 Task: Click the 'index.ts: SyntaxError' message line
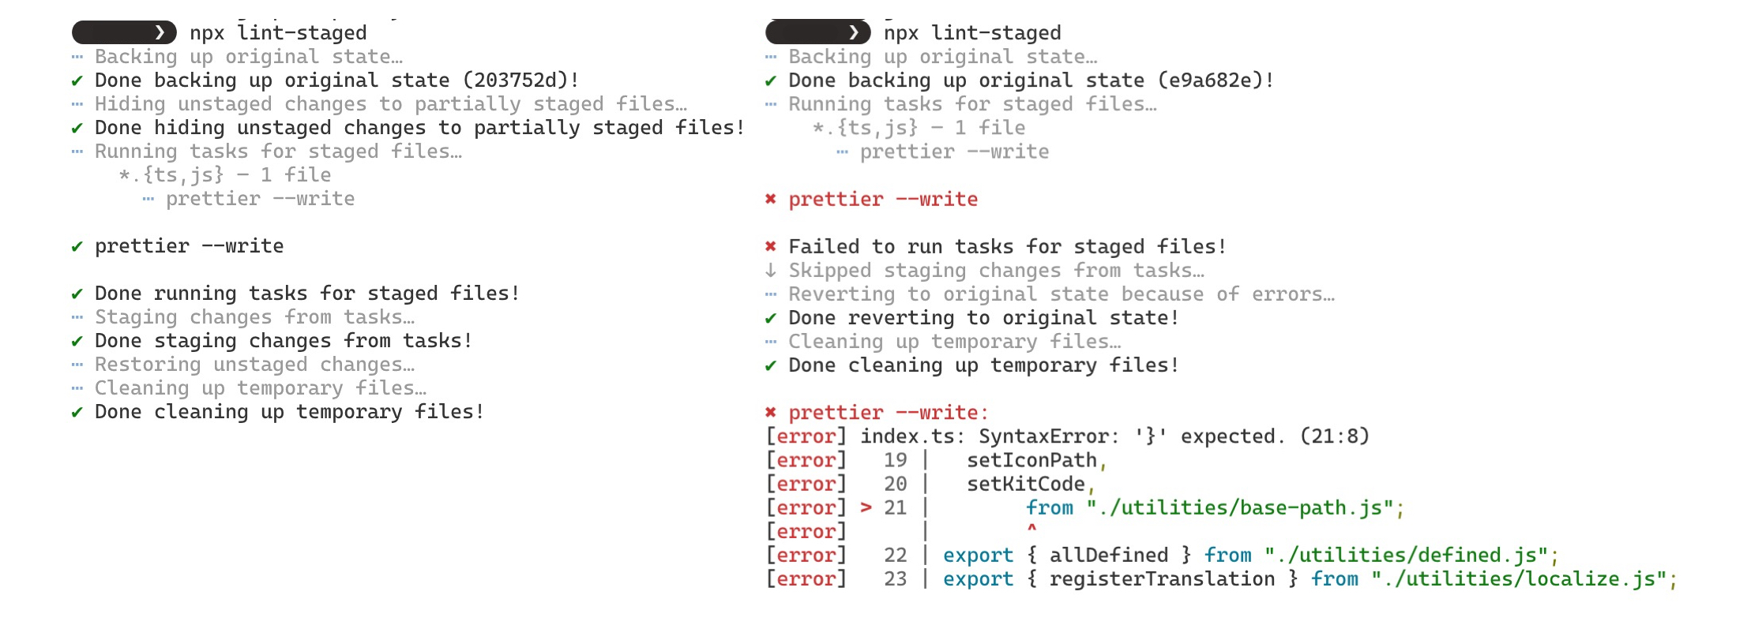pyautogui.click(x=1114, y=436)
